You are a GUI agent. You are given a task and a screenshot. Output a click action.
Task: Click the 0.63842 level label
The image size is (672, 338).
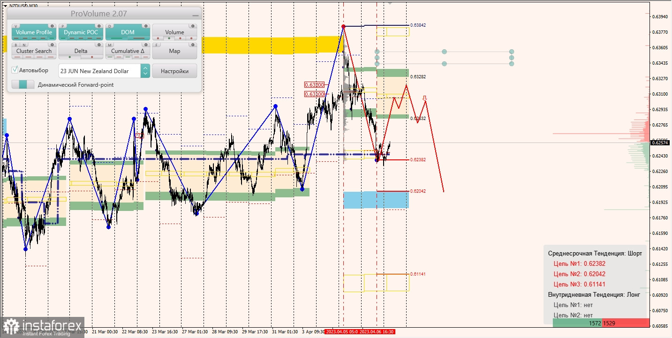click(x=418, y=25)
